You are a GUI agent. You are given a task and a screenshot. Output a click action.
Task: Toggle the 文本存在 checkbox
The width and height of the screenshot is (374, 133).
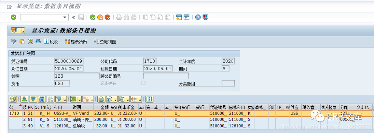(143, 83)
